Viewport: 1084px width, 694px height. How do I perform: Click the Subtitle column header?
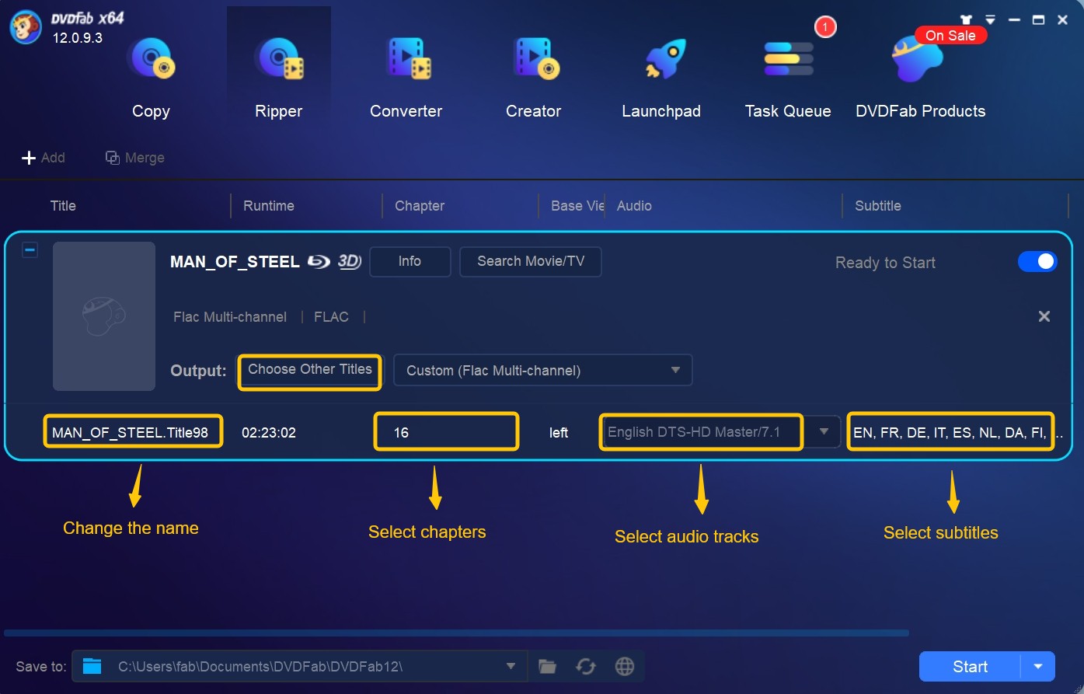pyautogui.click(x=878, y=206)
